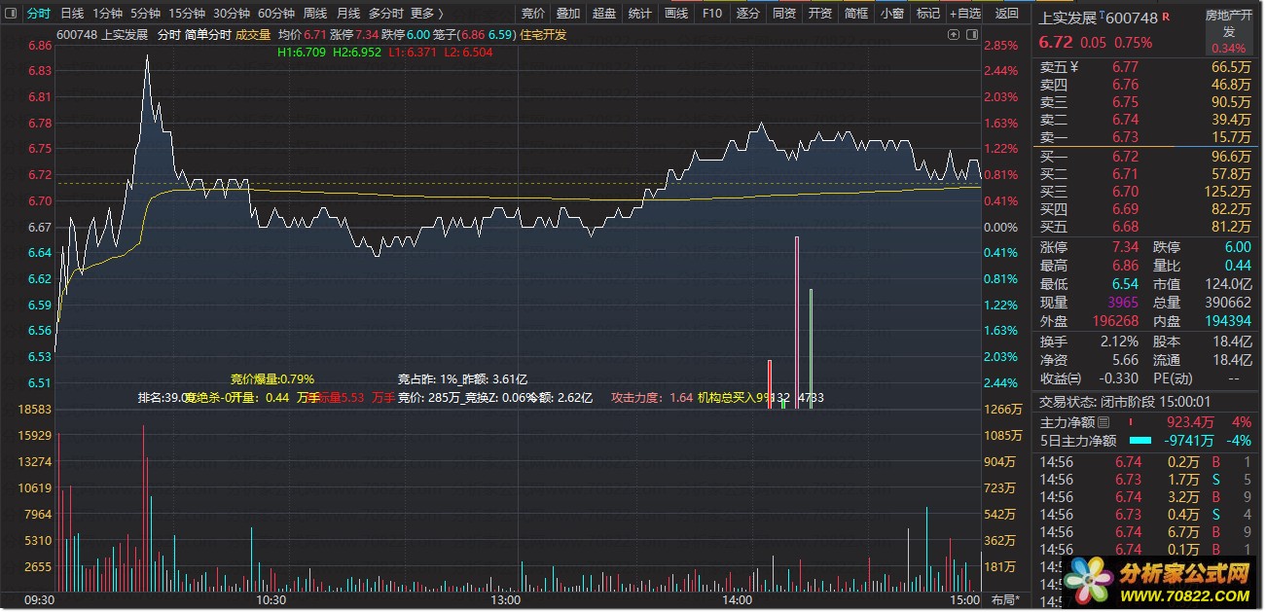The width and height of the screenshot is (1266, 612).
Task: Click the 上实发展 stock name in the quote panel
Action: (1067, 18)
